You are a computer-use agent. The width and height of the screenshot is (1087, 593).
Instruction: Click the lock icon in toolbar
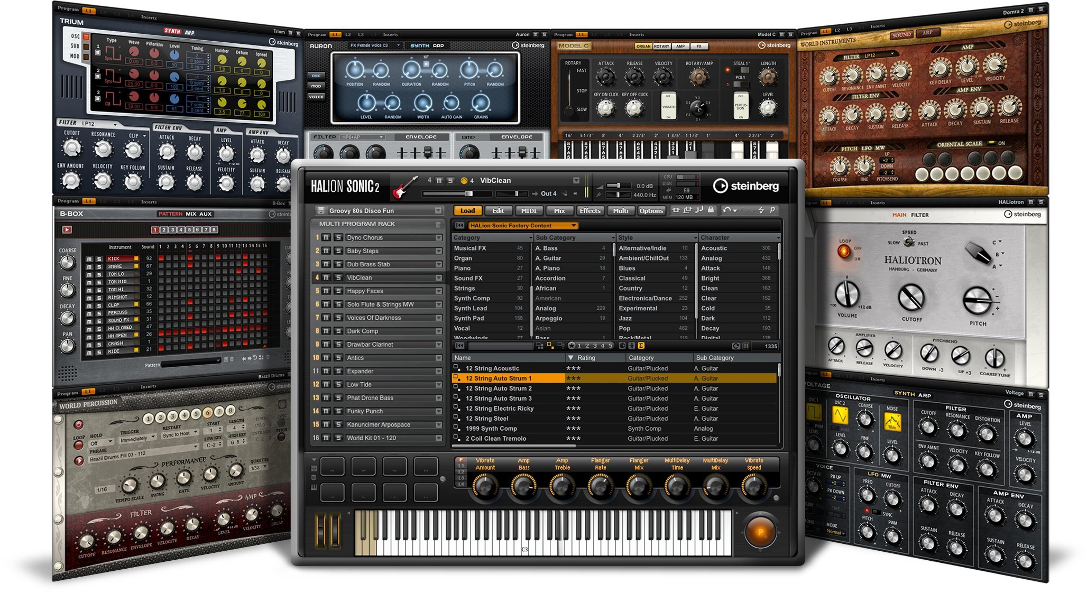coord(711,210)
